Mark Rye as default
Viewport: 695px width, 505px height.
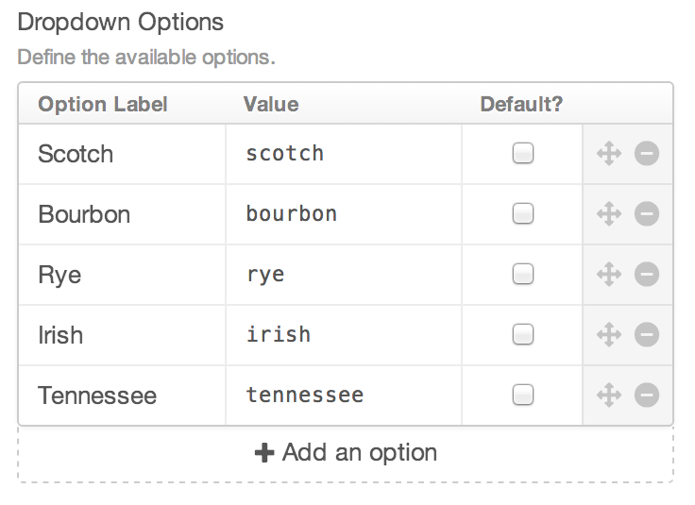click(522, 275)
